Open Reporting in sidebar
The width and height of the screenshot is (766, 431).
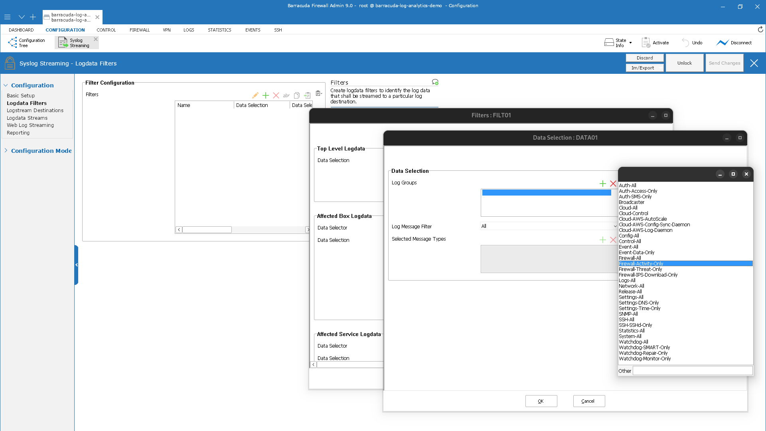18,133
